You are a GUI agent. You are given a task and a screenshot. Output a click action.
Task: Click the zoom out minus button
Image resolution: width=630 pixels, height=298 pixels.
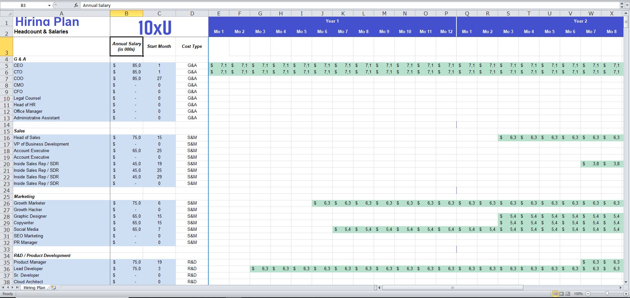point(588,294)
